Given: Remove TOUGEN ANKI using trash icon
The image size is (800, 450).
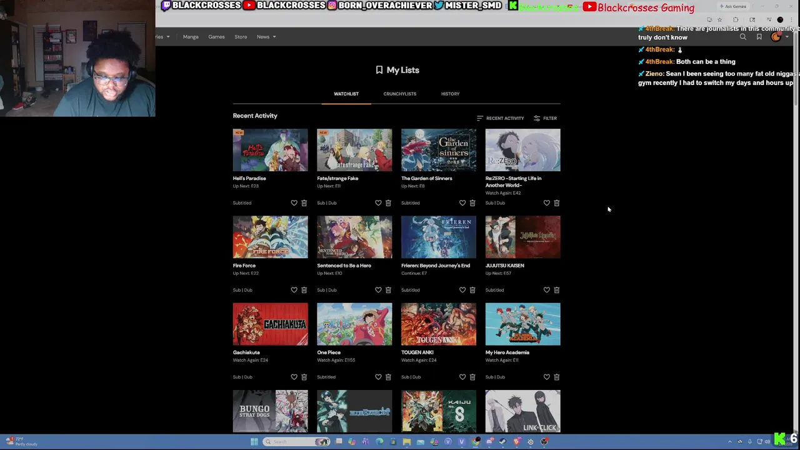Looking at the screenshot, I should click(472, 377).
